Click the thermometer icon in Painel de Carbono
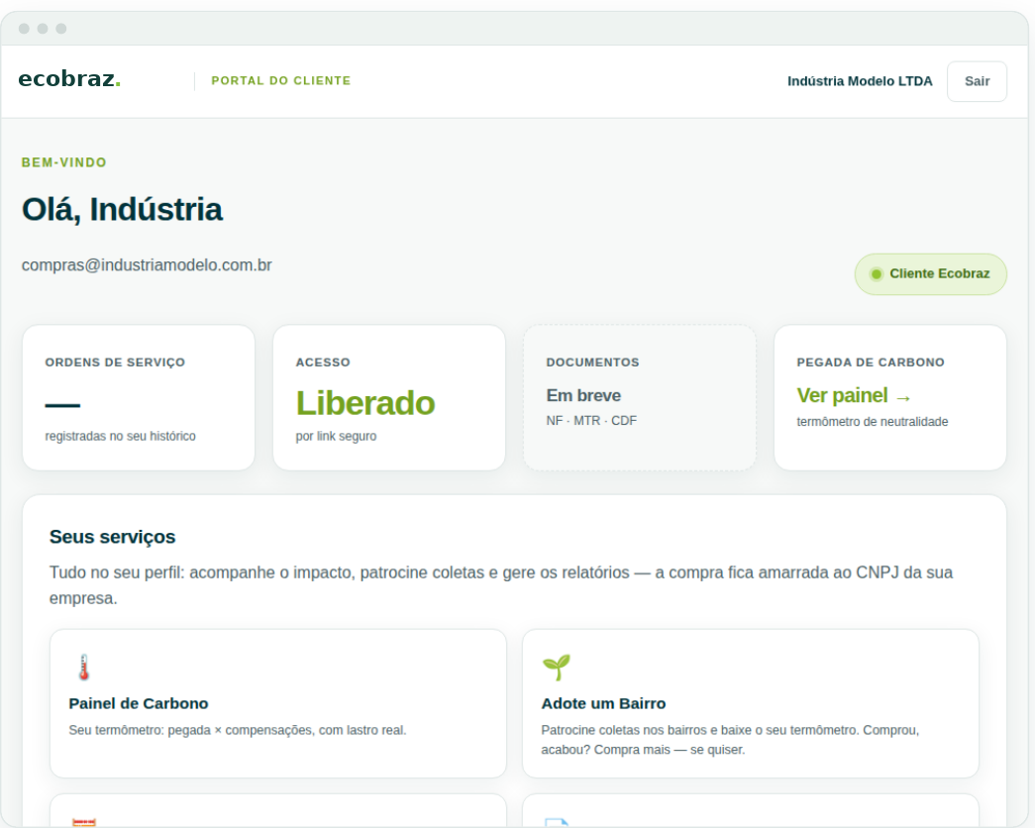 (84, 667)
